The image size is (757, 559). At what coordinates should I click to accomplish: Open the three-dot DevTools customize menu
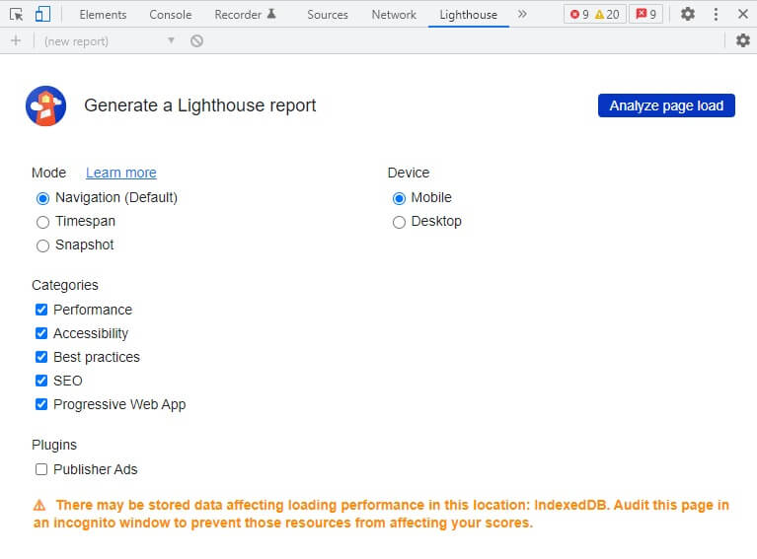[716, 15]
